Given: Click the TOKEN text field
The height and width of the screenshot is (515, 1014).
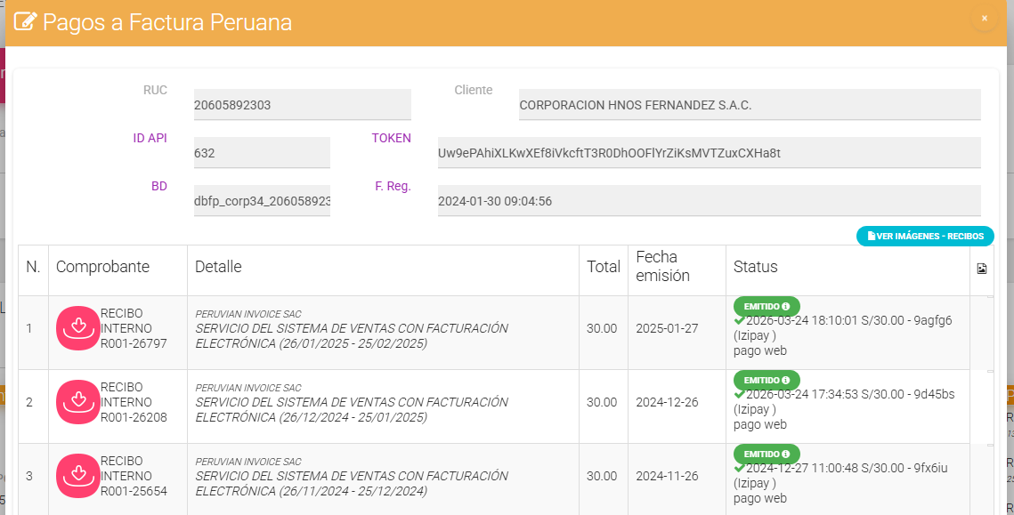Looking at the screenshot, I should (x=709, y=153).
